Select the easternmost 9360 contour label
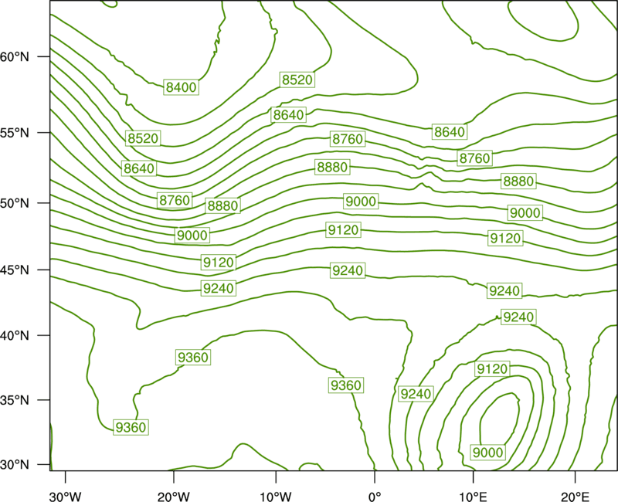This screenshot has width=618, height=502. [345, 385]
